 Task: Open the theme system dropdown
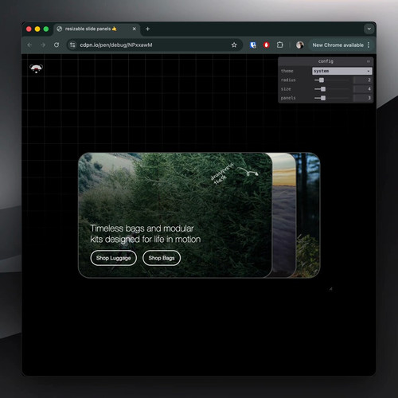pyautogui.click(x=342, y=71)
